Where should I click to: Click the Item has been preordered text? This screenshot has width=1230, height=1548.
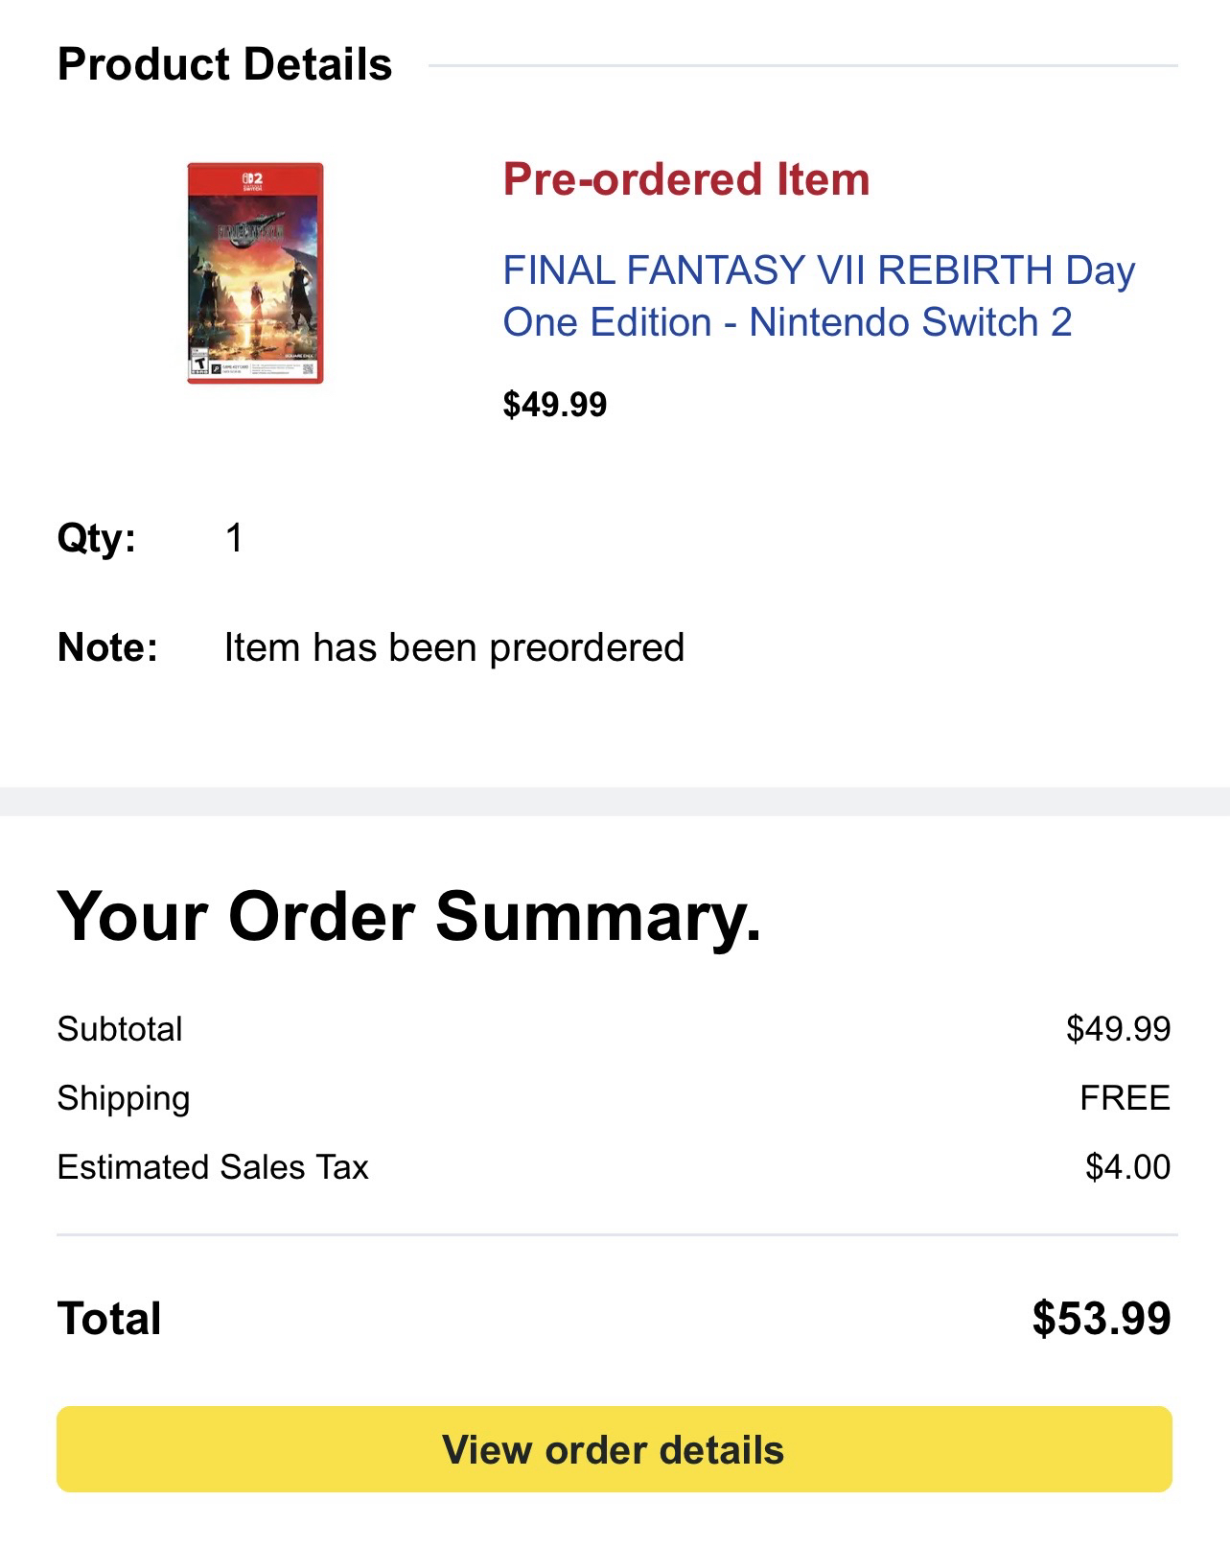click(453, 647)
